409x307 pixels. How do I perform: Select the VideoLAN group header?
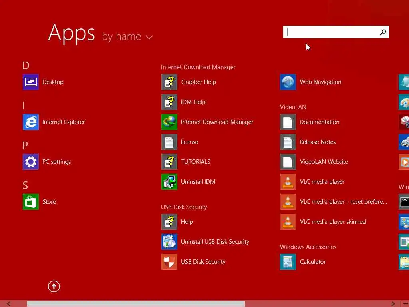[293, 107]
